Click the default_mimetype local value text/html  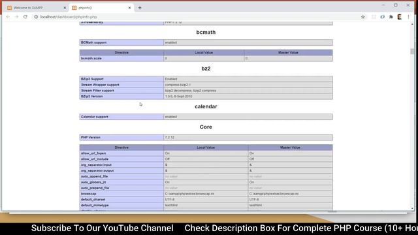[171, 206]
